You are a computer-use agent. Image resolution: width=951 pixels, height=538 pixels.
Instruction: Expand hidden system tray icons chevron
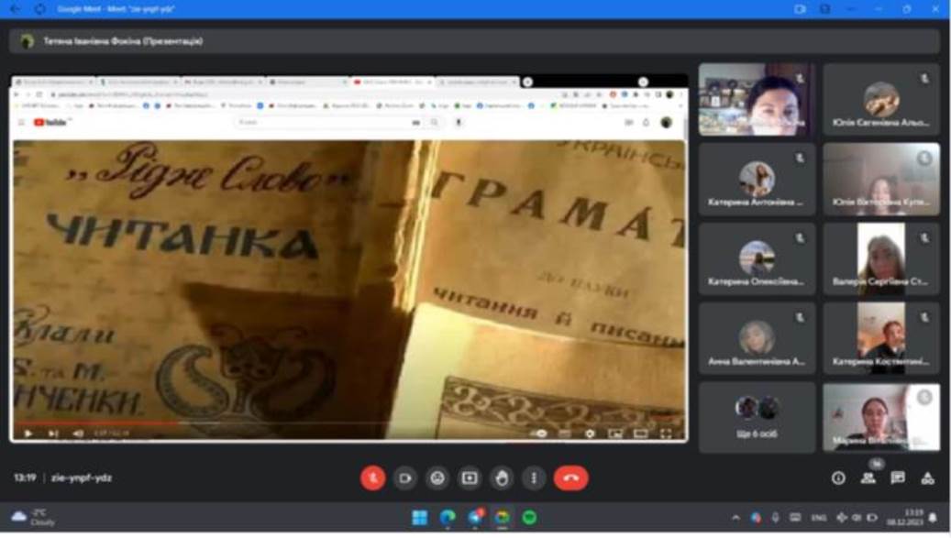[x=735, y=518]
